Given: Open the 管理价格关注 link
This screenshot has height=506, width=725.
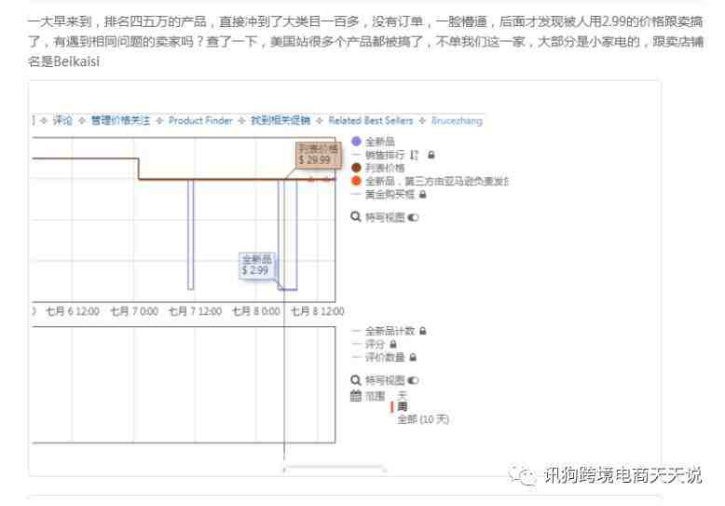Looking at the screenshot, I should point(120,121).
